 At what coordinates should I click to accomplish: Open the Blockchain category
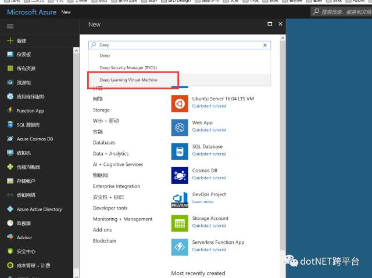(x=105, y=241)
